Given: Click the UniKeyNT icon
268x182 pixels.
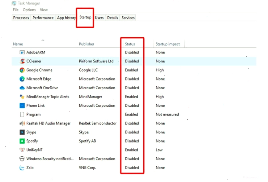Looking at the screenshot, I should click(22, 150).
